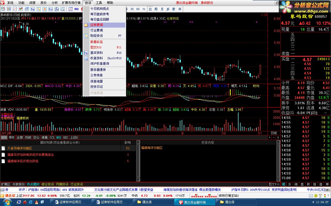Click the indicator wave chart toolbar icon
This screenshot has height=206, width=331.
[x=71, y=9]
